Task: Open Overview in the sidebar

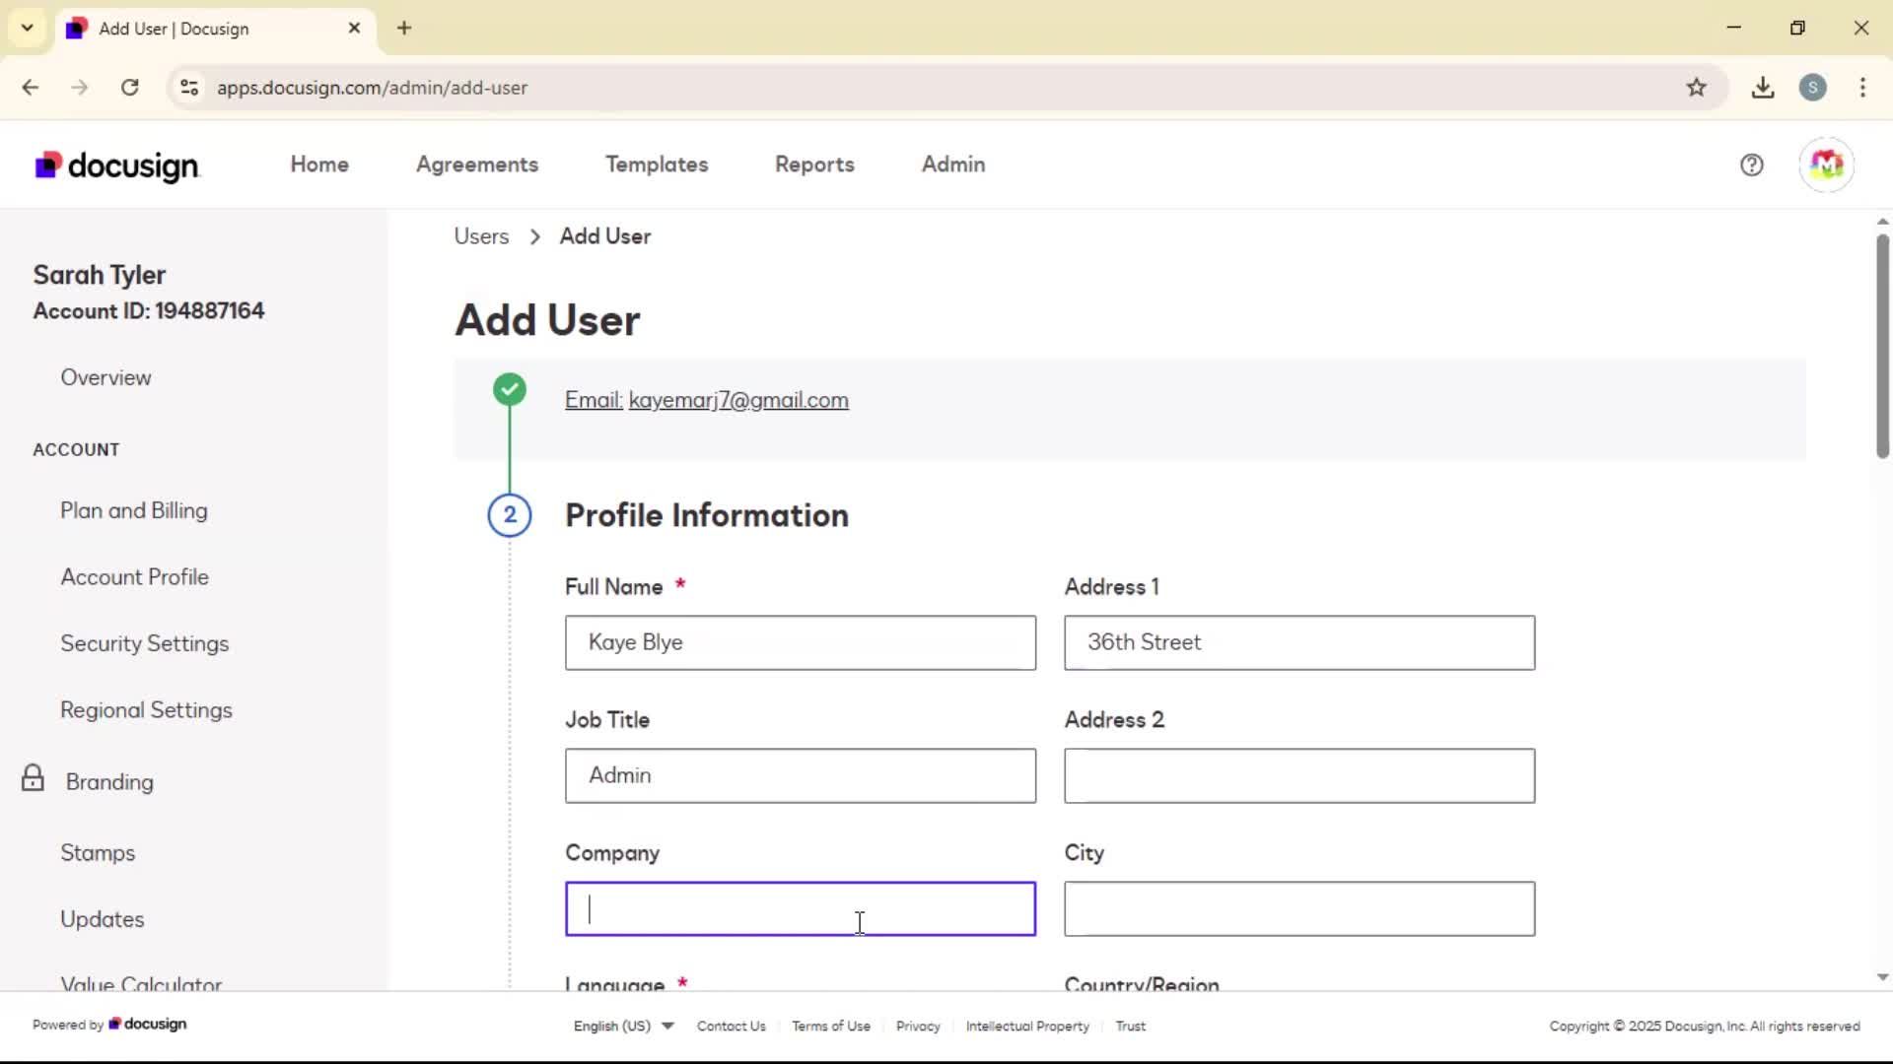Action: [x=105, y=378]
